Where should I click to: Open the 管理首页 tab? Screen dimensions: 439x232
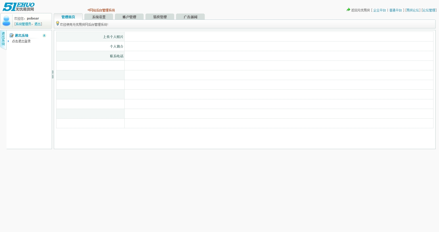tap(68, 17)
